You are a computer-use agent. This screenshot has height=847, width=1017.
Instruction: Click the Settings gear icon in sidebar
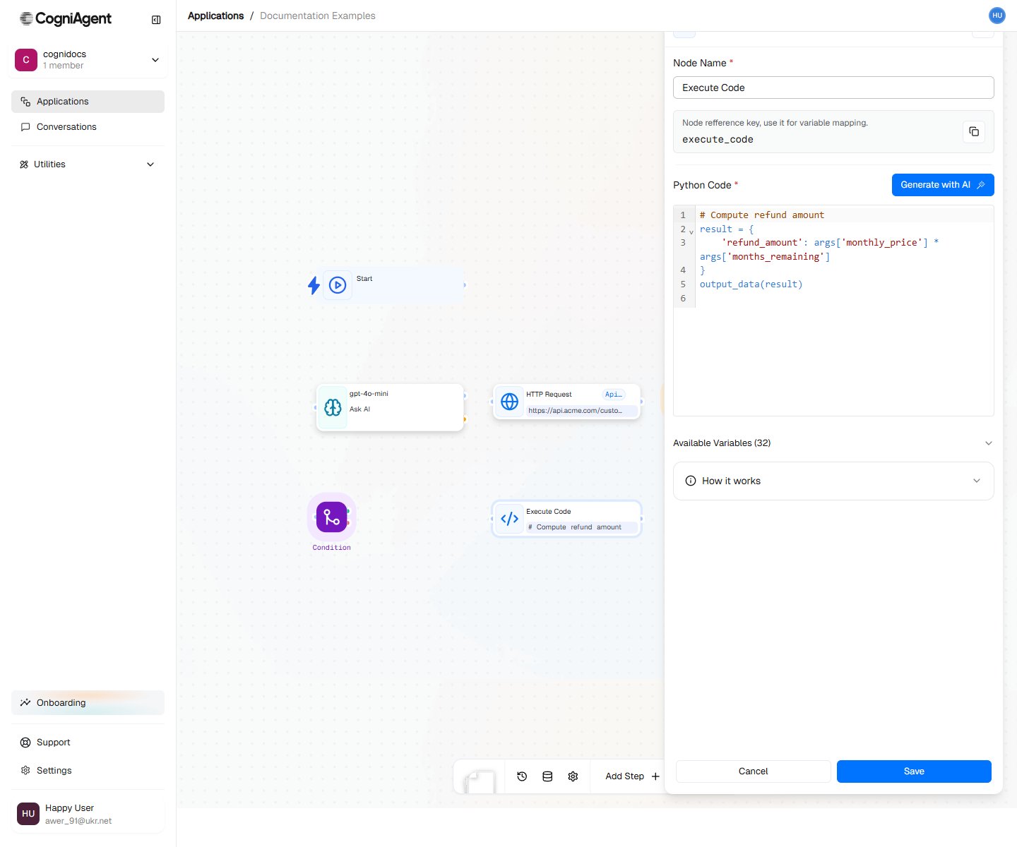click(x=25, y=771)
